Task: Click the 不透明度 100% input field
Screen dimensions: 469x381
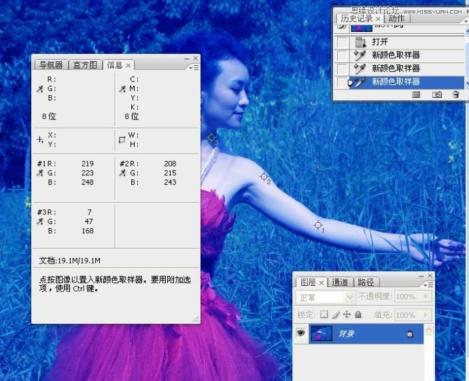Action: [x=407, y=297]
